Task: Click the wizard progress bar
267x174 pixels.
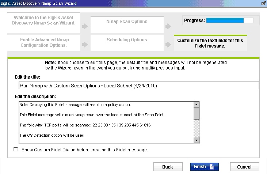Action: (x=229, y=20)
